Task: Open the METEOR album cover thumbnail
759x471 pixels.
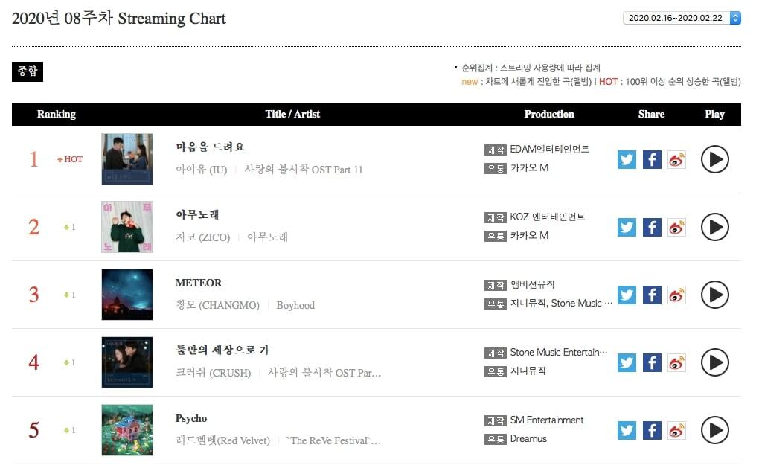Action: tap(127, 295)
